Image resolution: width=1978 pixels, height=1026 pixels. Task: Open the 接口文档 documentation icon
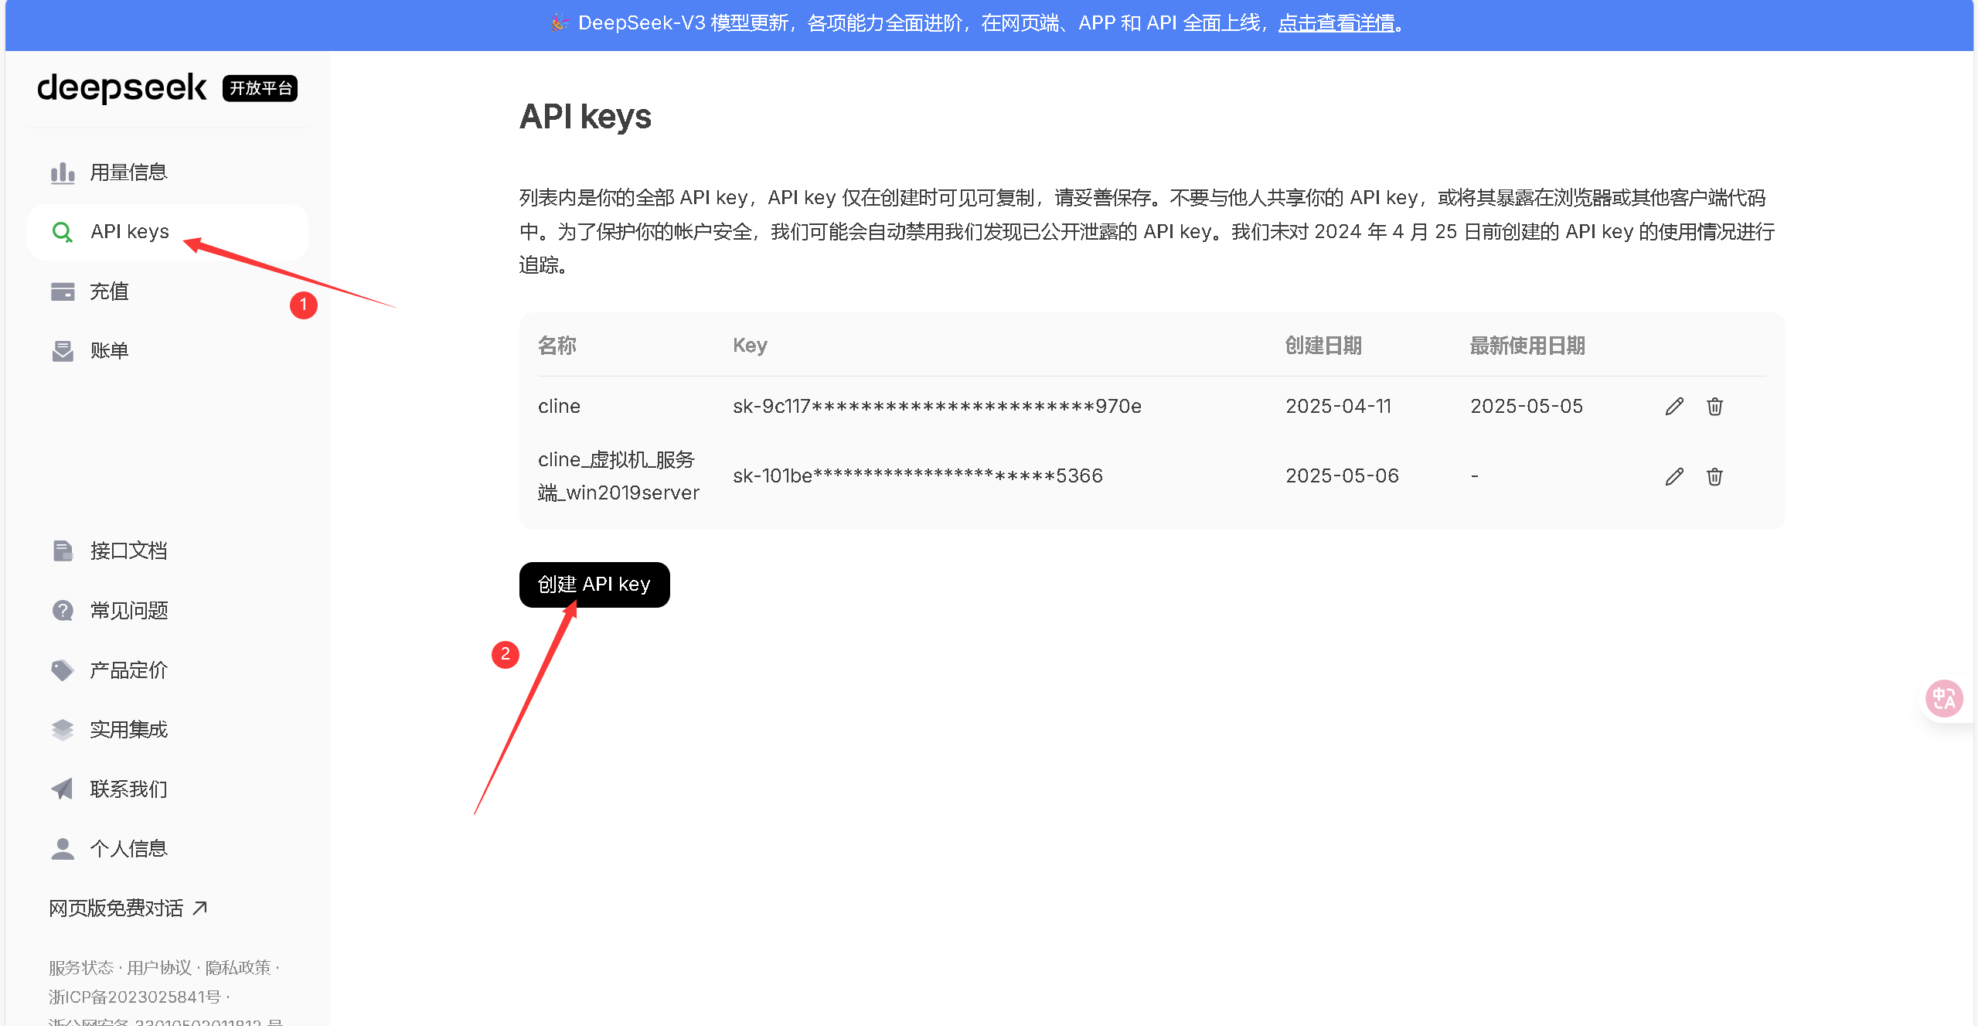tap(62, 550)
